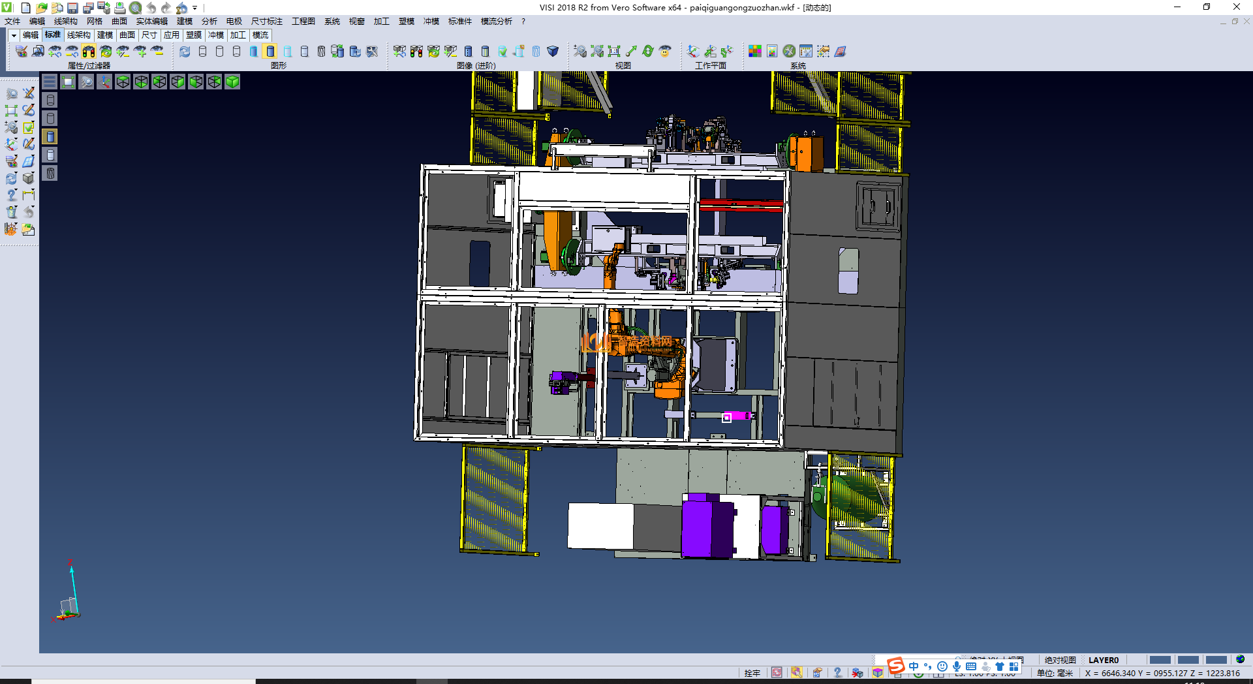The image size is (1253, 684).
Task: Open the hamburger list menu in view bar
Action: pos(50,82)
